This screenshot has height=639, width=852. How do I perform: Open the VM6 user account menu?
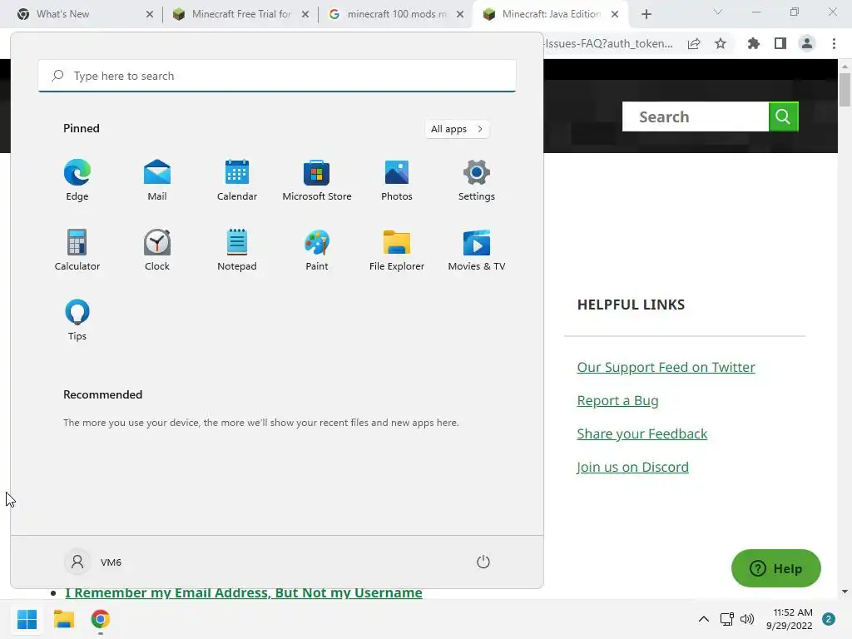pos(93,562)
